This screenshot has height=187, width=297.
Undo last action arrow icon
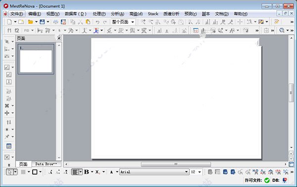click(x=98, y=22)
